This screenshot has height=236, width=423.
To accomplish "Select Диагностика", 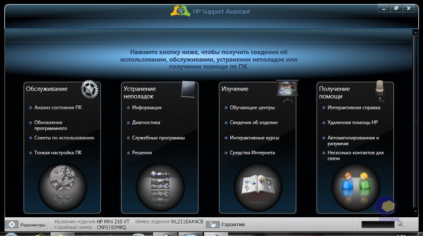I will point(146,122).
